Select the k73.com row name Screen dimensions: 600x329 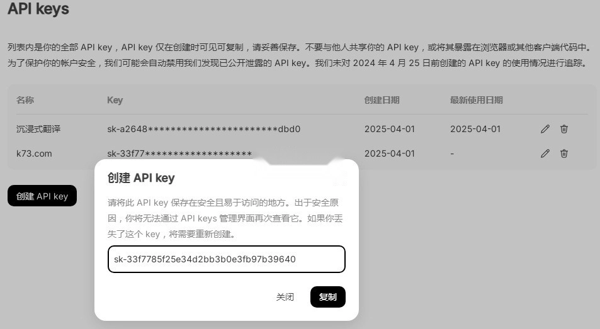tap(34, 153)
